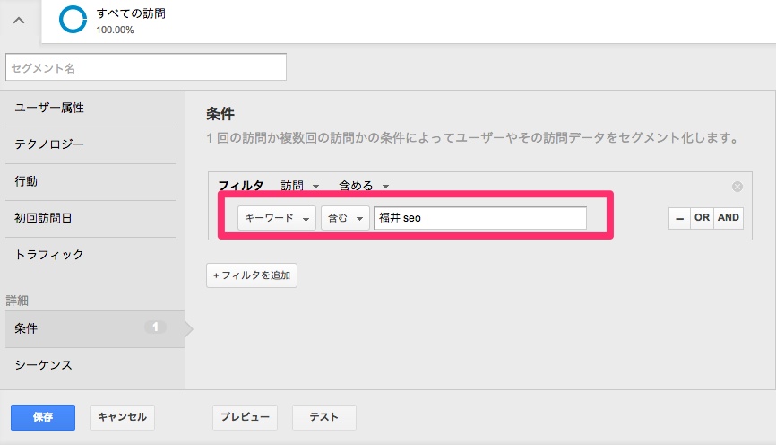Open the ユーザー属性 category
The height and width of the screenshot is (445, 776).
pyautogui.click(x=92, y=108)
